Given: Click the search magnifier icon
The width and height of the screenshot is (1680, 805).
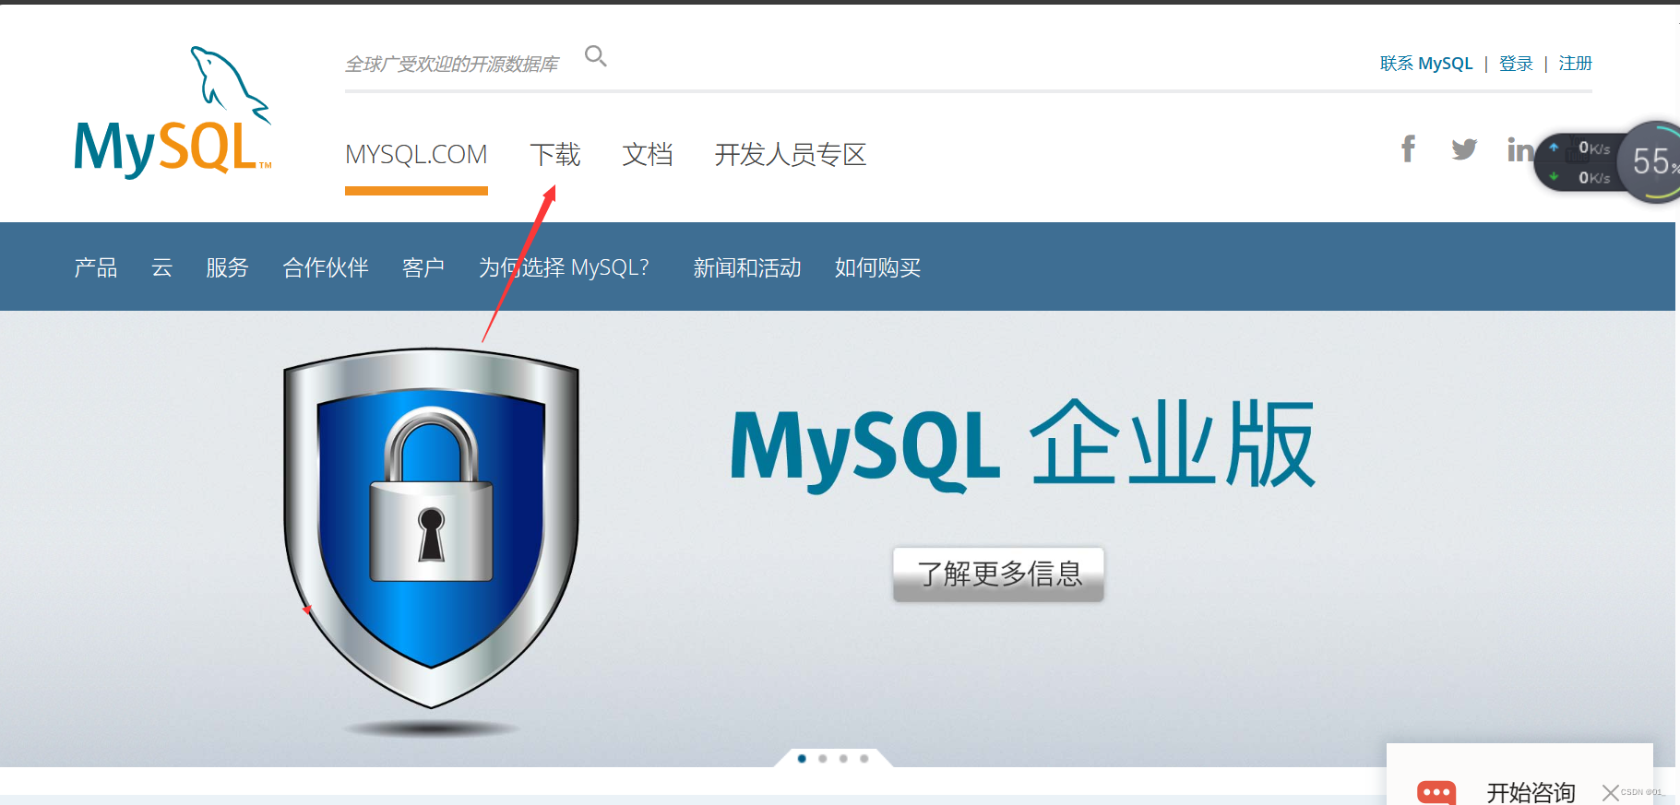Looking at the screenshot, I should [x=596, y=56].
